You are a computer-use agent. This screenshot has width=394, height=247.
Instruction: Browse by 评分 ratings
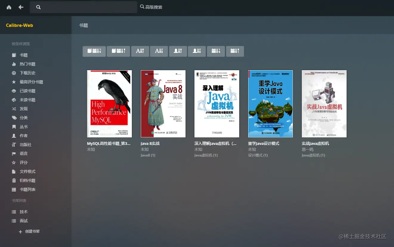24,162
